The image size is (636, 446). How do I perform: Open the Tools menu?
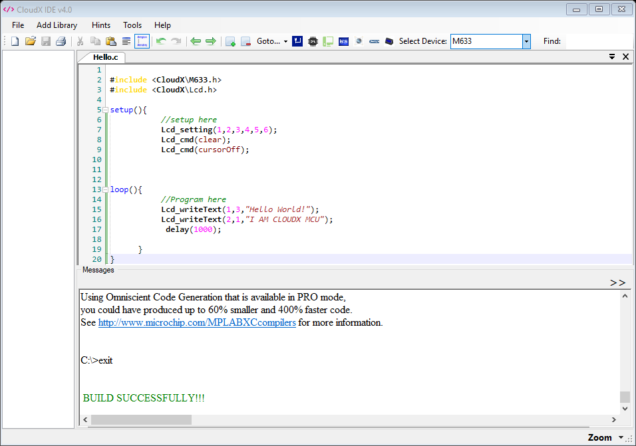pyautogui.click(x=132, y=25)
